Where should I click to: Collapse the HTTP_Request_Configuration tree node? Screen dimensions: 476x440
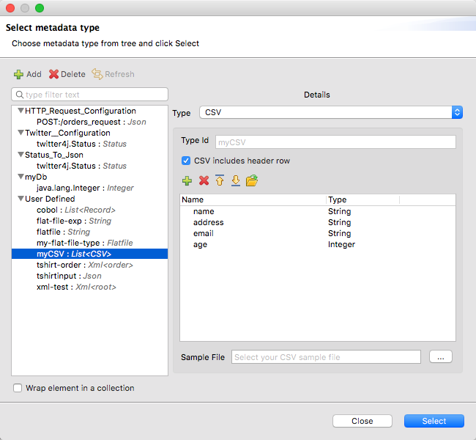tap(21, 111)
